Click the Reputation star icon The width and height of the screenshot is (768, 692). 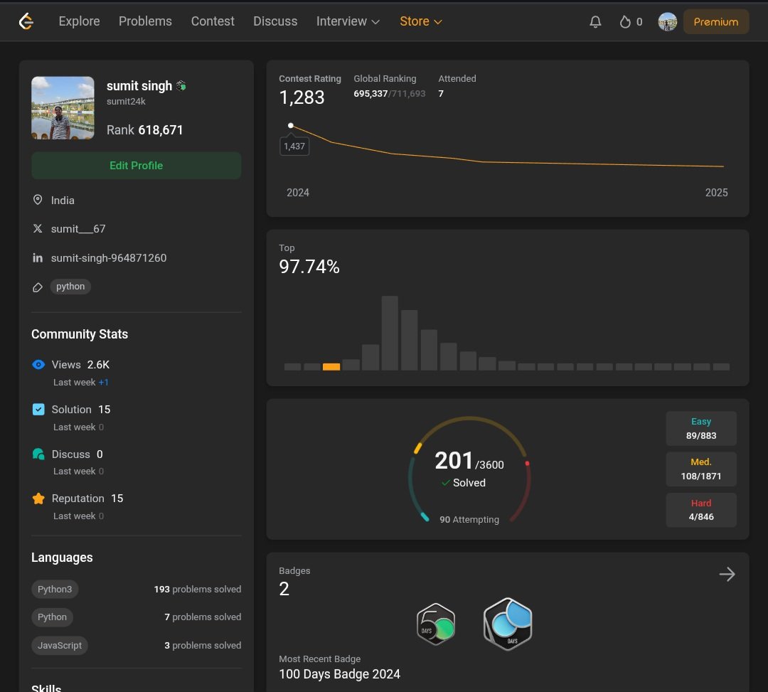coord(38,499)
